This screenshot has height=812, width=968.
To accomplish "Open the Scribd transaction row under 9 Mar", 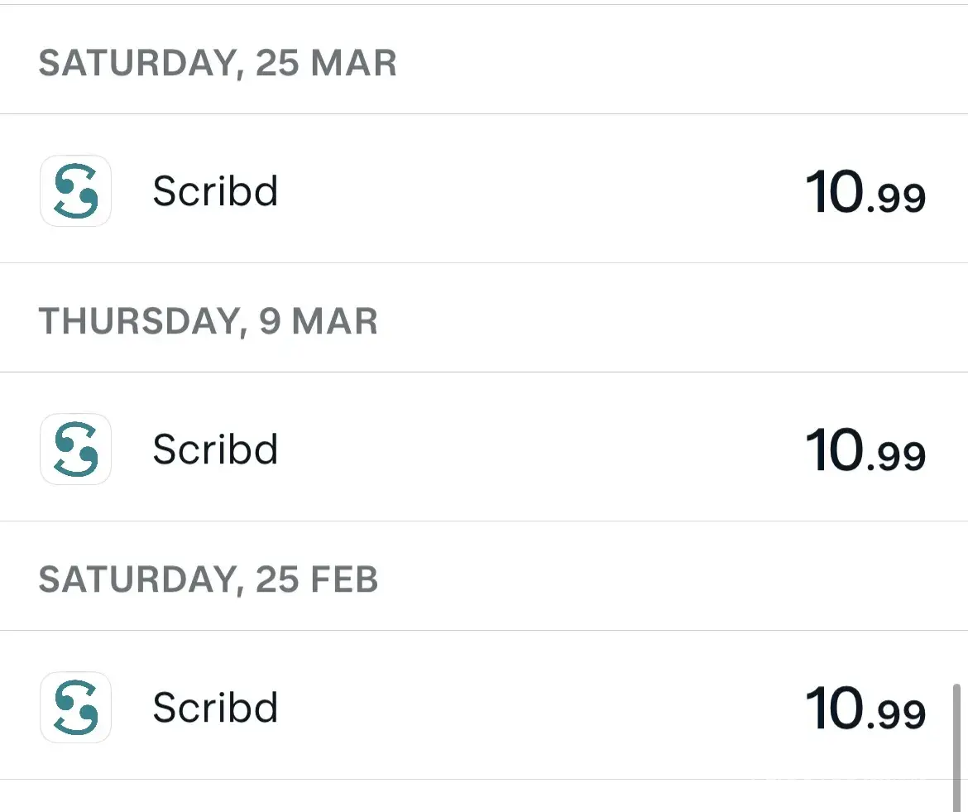I will (496, 449).
